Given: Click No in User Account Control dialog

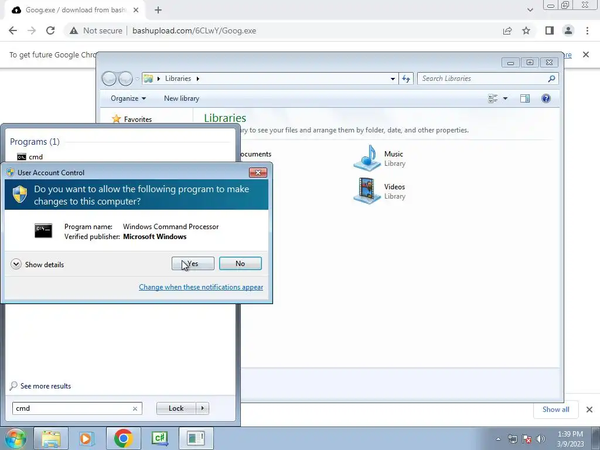Looking at the screenshot, I should click(x=240, y=264).
